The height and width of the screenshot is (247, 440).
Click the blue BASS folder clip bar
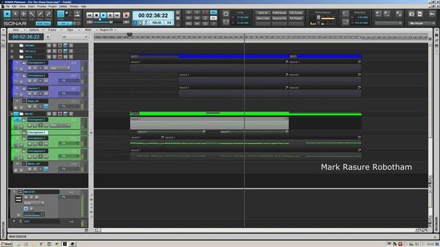tap(246, 56)
